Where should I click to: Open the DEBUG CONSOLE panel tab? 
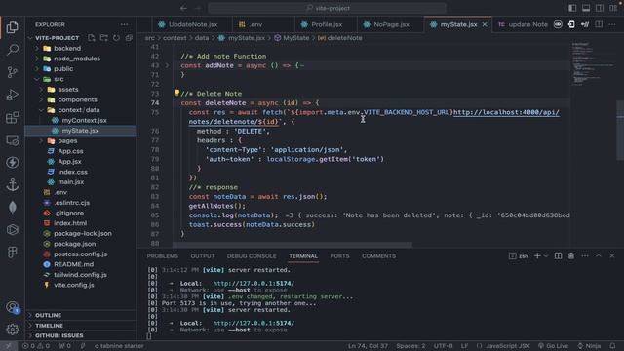(x=252, y=256)
